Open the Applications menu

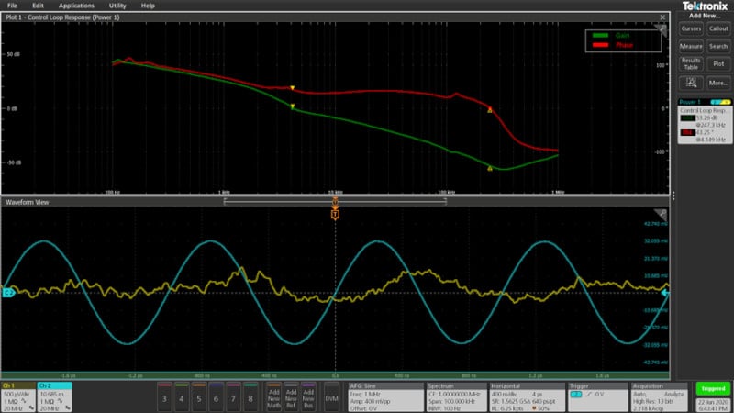pos(76,6)
